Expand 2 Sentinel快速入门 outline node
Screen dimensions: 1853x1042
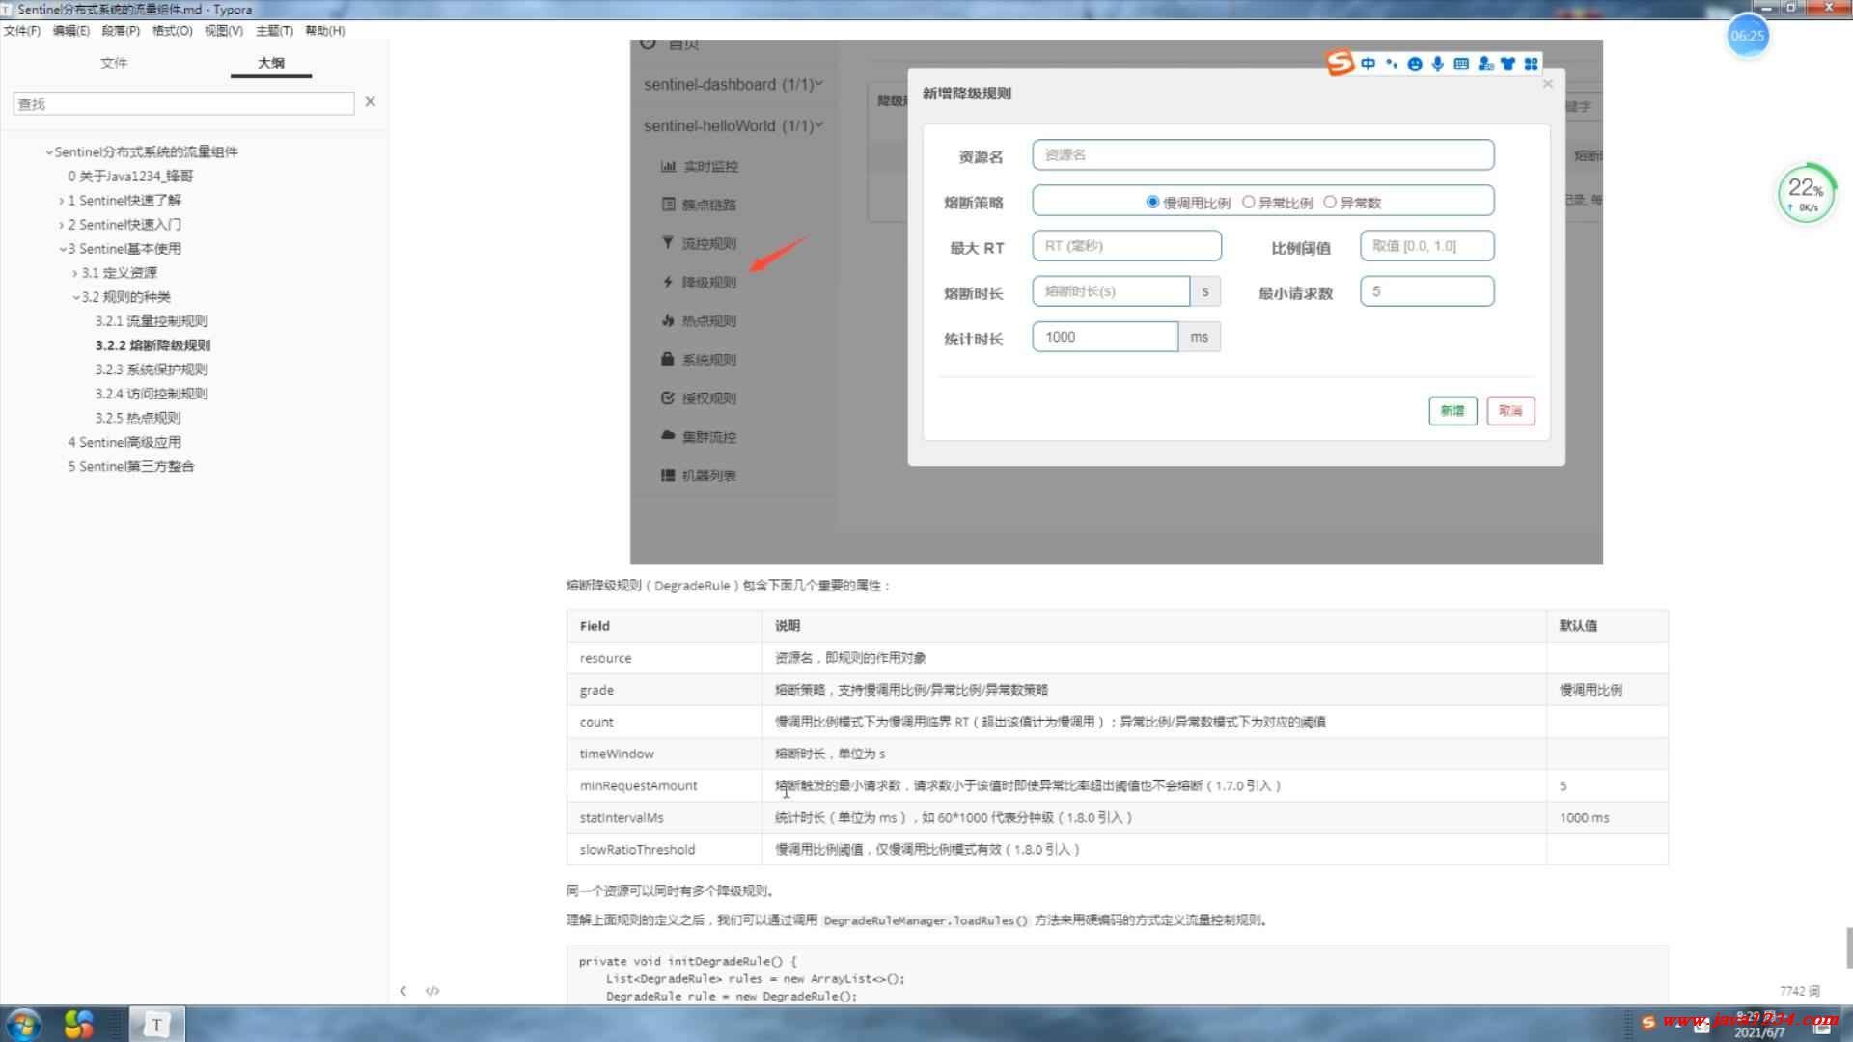click(62, 225)
